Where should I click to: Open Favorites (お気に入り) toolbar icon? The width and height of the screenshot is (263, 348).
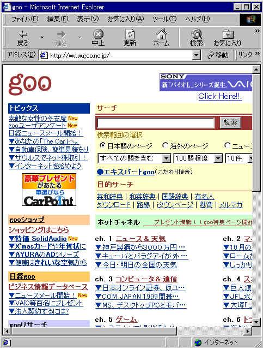(228, 34)
